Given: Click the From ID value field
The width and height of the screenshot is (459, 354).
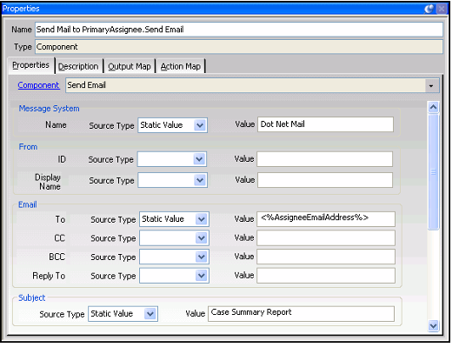Looking at the screenshot, I should click(x=324, y=159).
